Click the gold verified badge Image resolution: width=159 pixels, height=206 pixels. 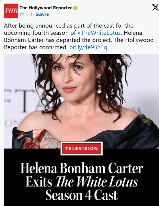point(75,8)
